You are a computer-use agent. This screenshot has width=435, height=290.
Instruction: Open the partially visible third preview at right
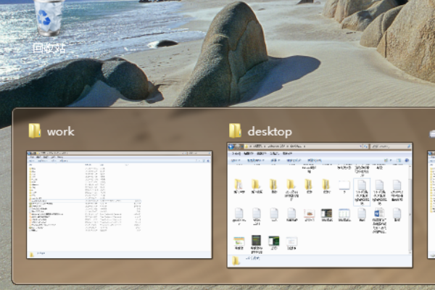(431, 204)
